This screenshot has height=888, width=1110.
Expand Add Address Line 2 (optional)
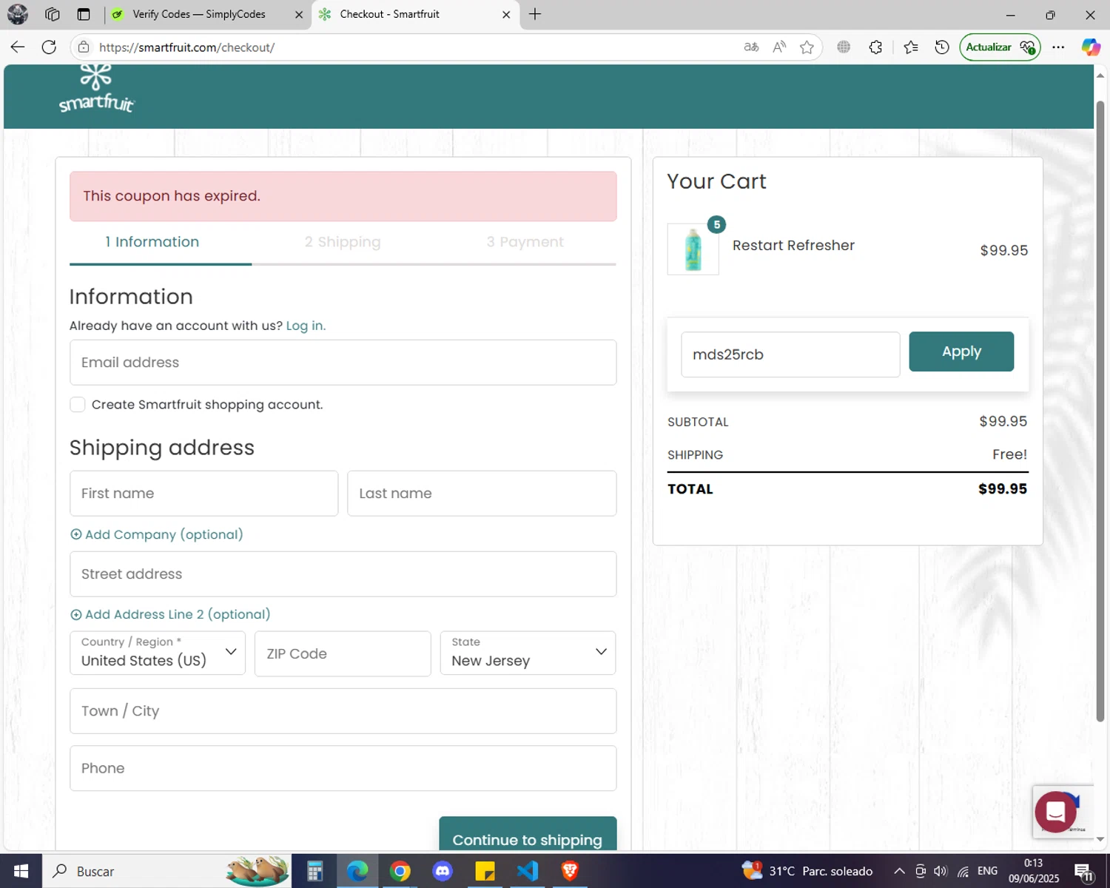coord(170,614)
